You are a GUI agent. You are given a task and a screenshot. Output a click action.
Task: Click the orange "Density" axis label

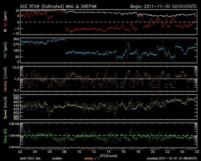point(5,86)
